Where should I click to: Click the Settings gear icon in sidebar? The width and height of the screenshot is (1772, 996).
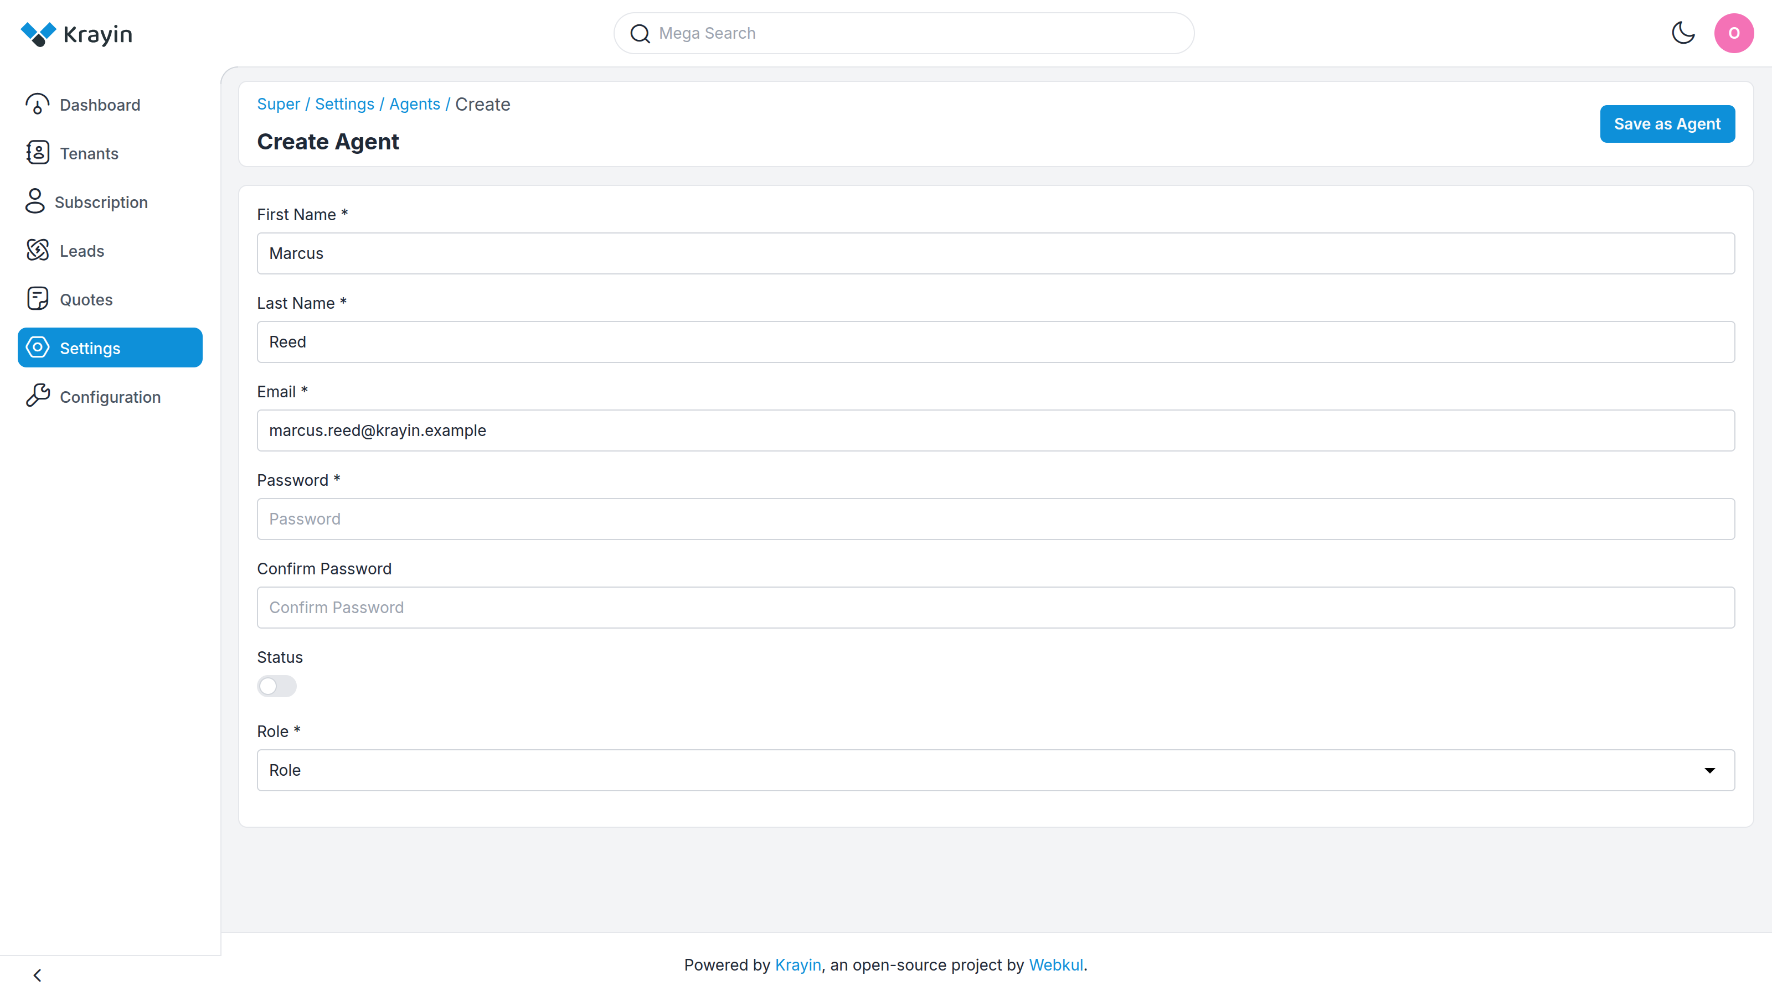point(37,348)
